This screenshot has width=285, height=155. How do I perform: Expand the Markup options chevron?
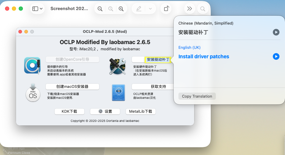coord(151,9)
